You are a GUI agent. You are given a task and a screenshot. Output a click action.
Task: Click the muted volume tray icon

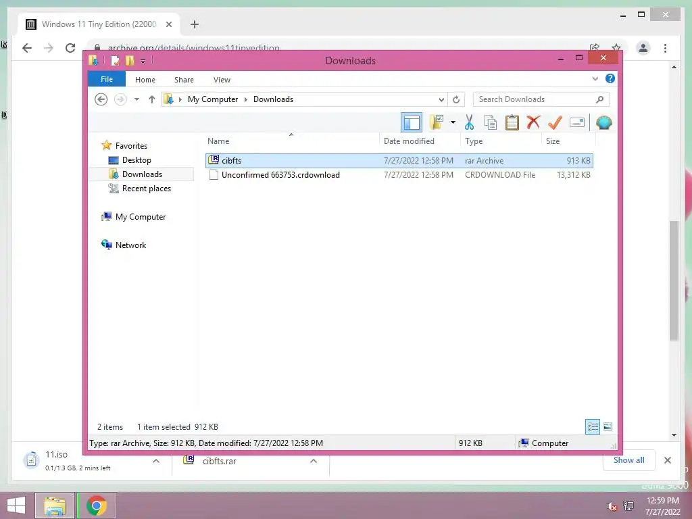click(x=612, y=505)
